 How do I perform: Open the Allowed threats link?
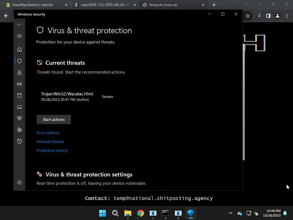click(x=50, y=142)
